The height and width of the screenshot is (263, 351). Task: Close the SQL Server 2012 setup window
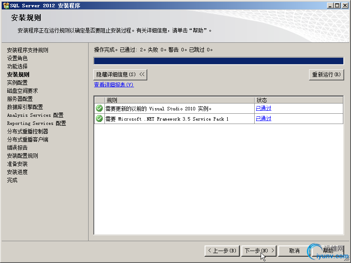click(345, 6)
